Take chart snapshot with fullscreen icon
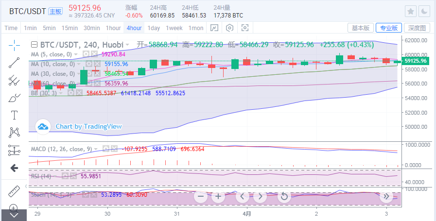 point(244,28)
